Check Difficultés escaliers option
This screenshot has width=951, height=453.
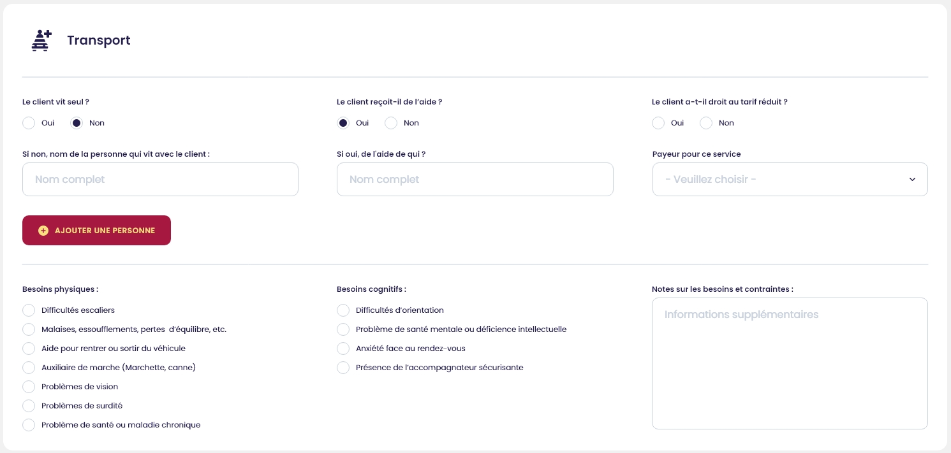point(29,310)
